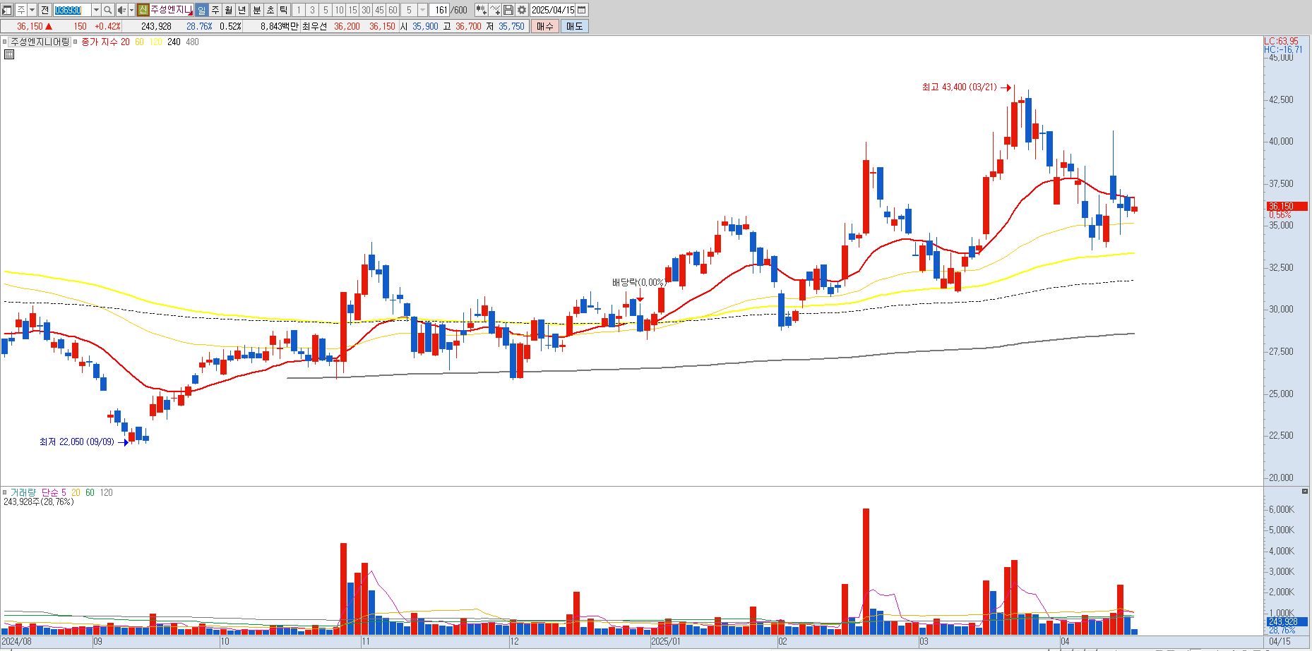
Task: Click the small square marker before 종가 지수 label
Action: pyautogui.click(x=76, y=42)
